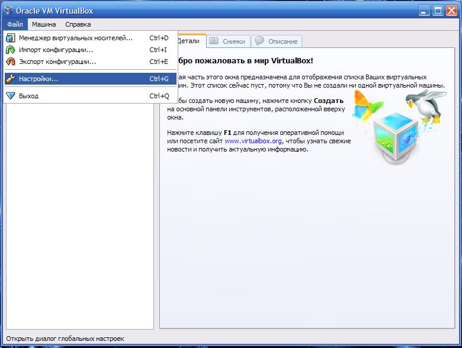Choose Выход to quit VirtualBox
Screen dimensions: 462x348
(91, 96)
